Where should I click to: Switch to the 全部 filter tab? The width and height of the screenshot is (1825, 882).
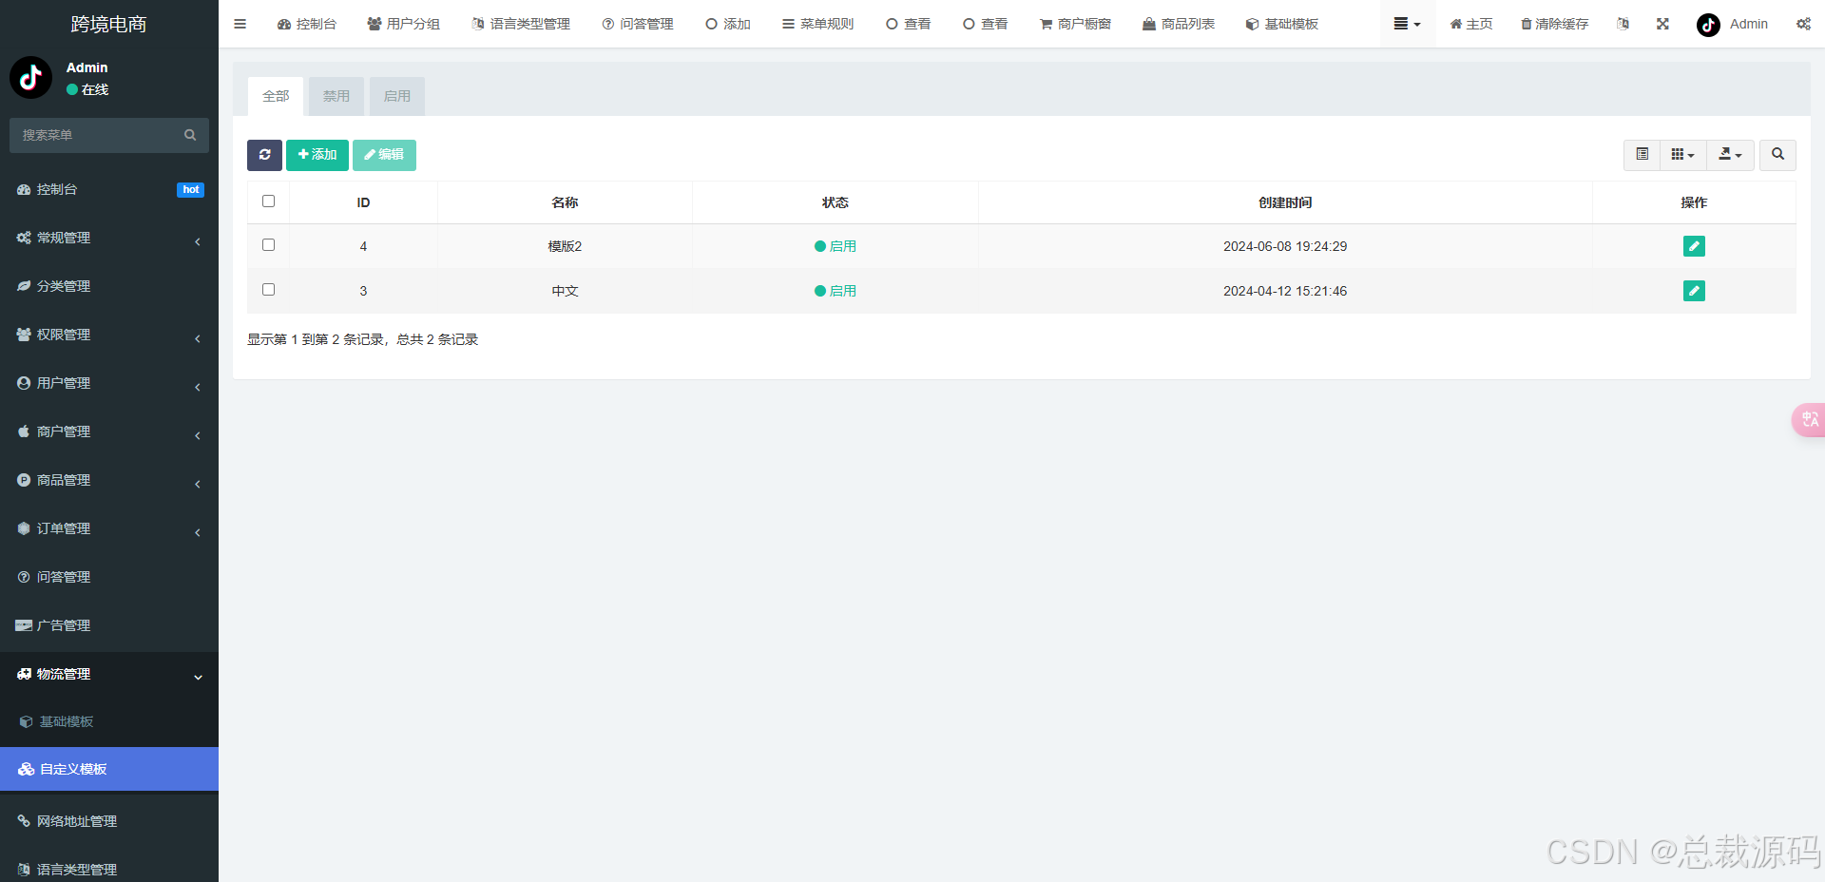pos(276,96)
